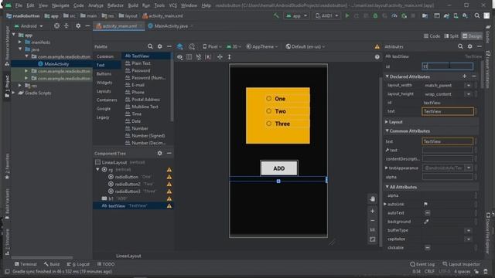Switch to Split view mode

point(451,36)
